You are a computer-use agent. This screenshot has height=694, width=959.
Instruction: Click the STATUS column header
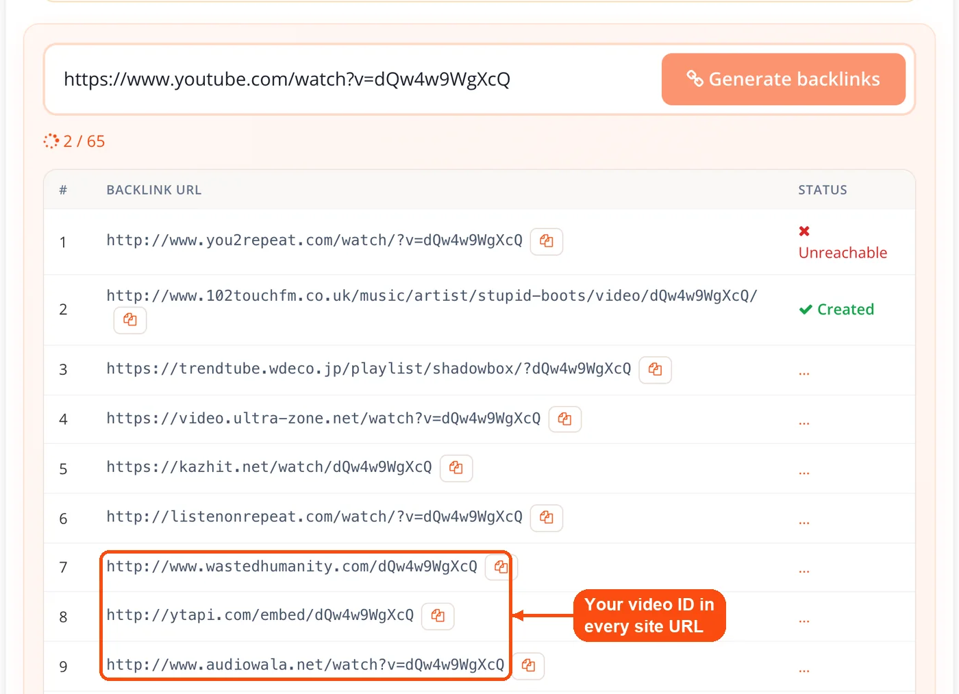click(823, 190)
